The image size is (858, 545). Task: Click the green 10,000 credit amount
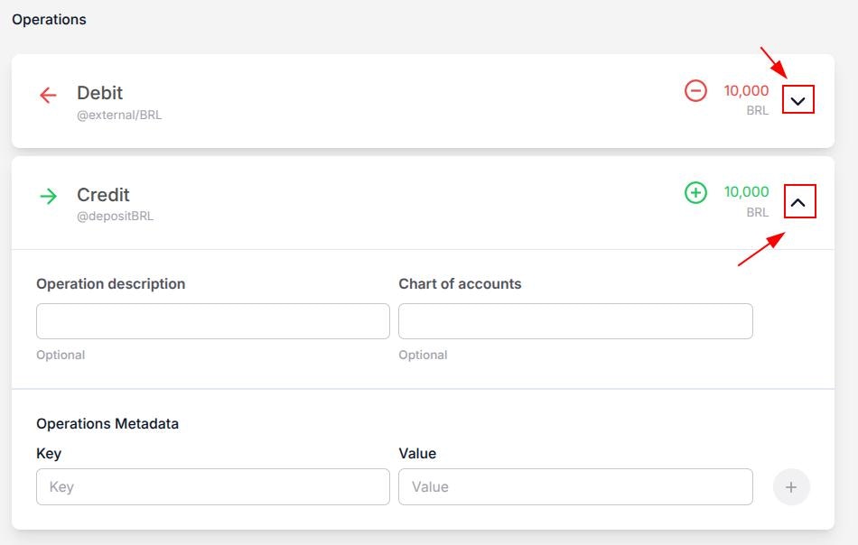[746, 192]
